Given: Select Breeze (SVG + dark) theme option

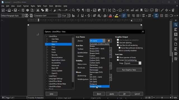Looking at the screenshot, I should [x=100, y=49].
